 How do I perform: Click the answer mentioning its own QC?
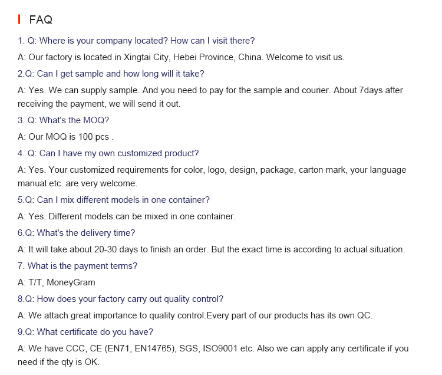coord(195,315)
